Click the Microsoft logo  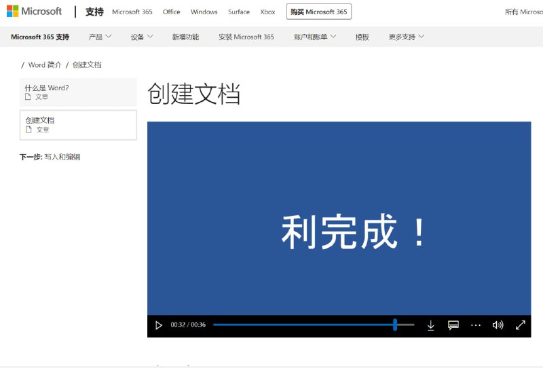(34, 11)
